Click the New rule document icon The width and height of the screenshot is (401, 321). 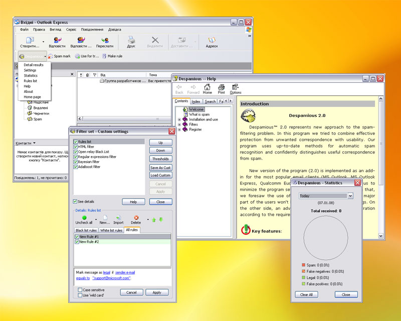[x=105, y=218]
